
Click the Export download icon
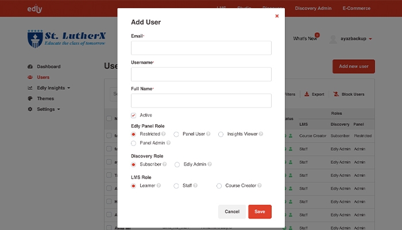[x=307, y=94]
